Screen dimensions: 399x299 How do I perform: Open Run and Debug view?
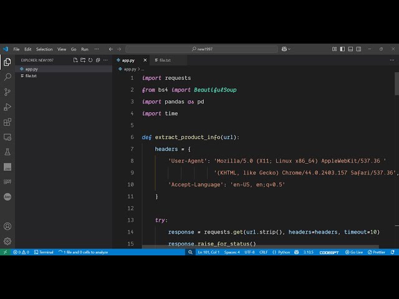(7, 107)
